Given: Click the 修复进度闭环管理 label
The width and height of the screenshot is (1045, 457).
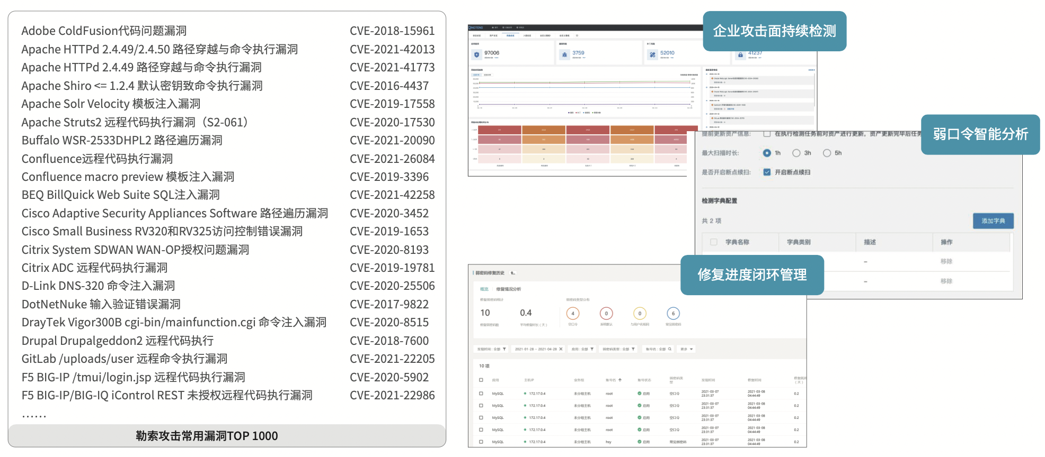Looking at the screenshot, I should click(752, 275).
